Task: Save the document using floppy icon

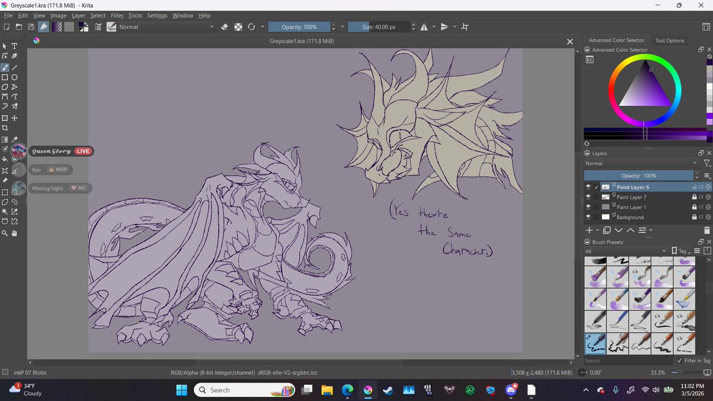Action: (x=31, y=27)
